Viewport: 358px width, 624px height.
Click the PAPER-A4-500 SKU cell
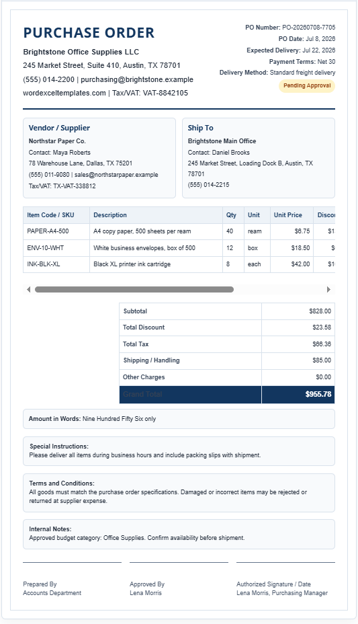click(56, 231)
